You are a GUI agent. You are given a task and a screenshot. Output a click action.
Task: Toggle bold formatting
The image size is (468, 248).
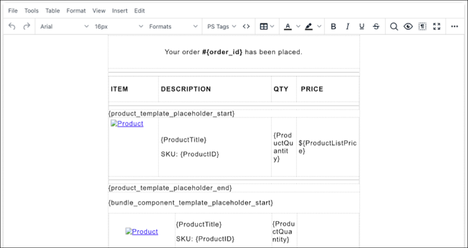click(333, 27)
